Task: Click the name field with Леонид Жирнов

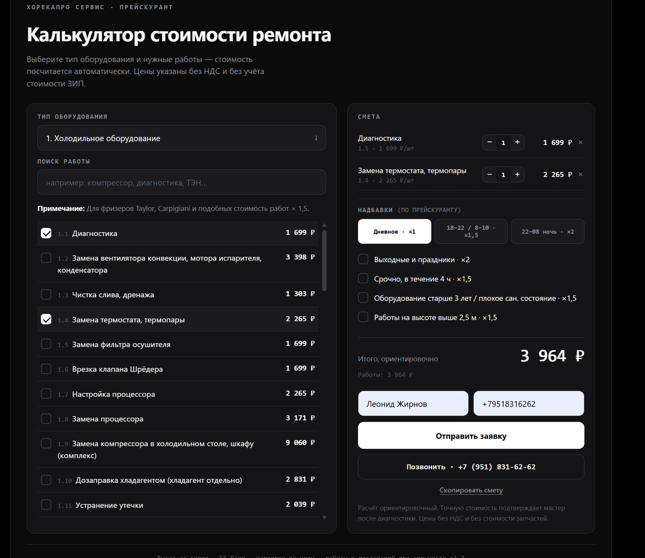Action: point(413,404)
